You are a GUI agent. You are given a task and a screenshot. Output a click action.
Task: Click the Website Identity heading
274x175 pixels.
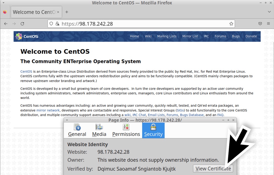coord(88,145)
